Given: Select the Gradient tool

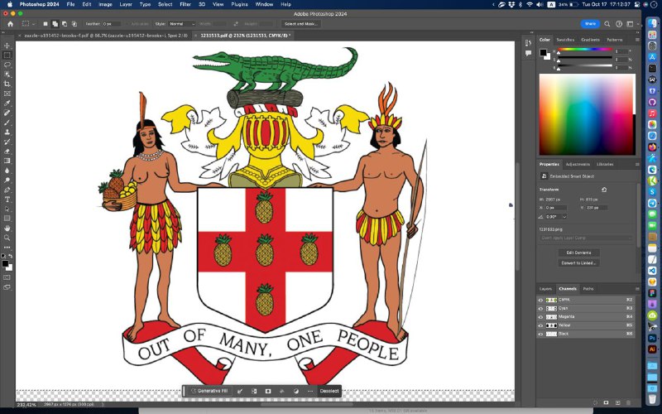Looking at the screenshot, I should tap(7, 161).
